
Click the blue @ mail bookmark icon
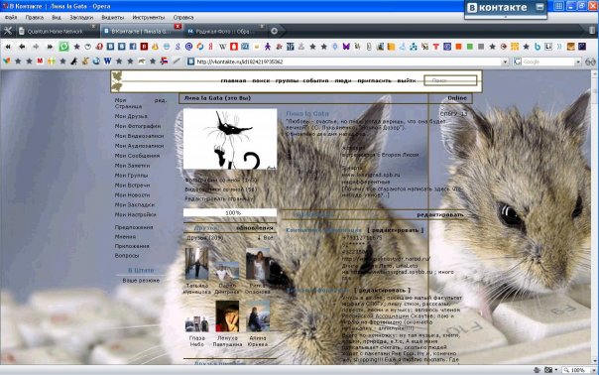(188, 47)
